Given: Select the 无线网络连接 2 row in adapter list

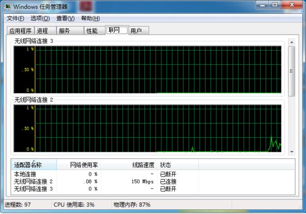Looking at the screenshot, I should pos(33,181).
